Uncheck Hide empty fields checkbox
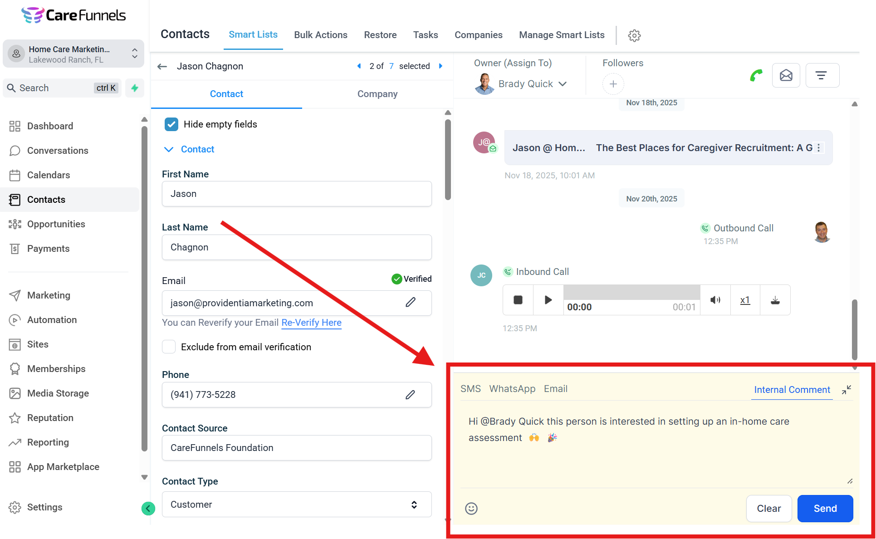Screen dimensions: 876x539 pos(171,124)
